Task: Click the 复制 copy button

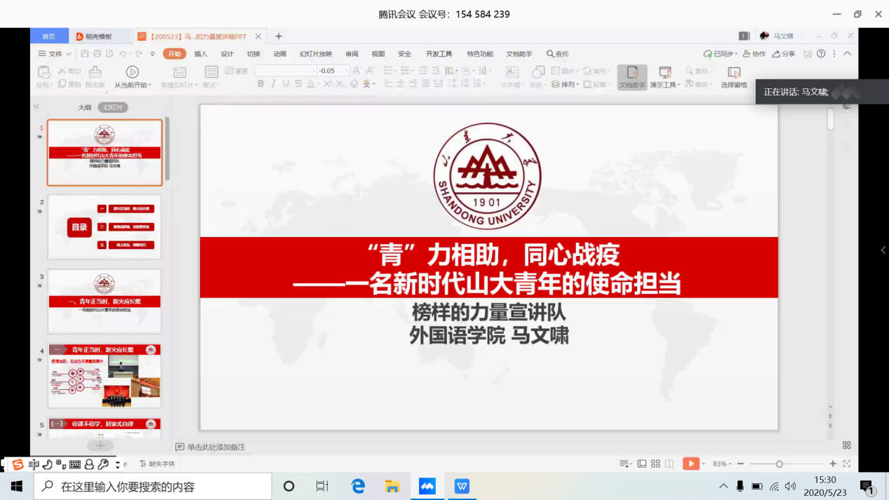Action: tap(69, 84)
